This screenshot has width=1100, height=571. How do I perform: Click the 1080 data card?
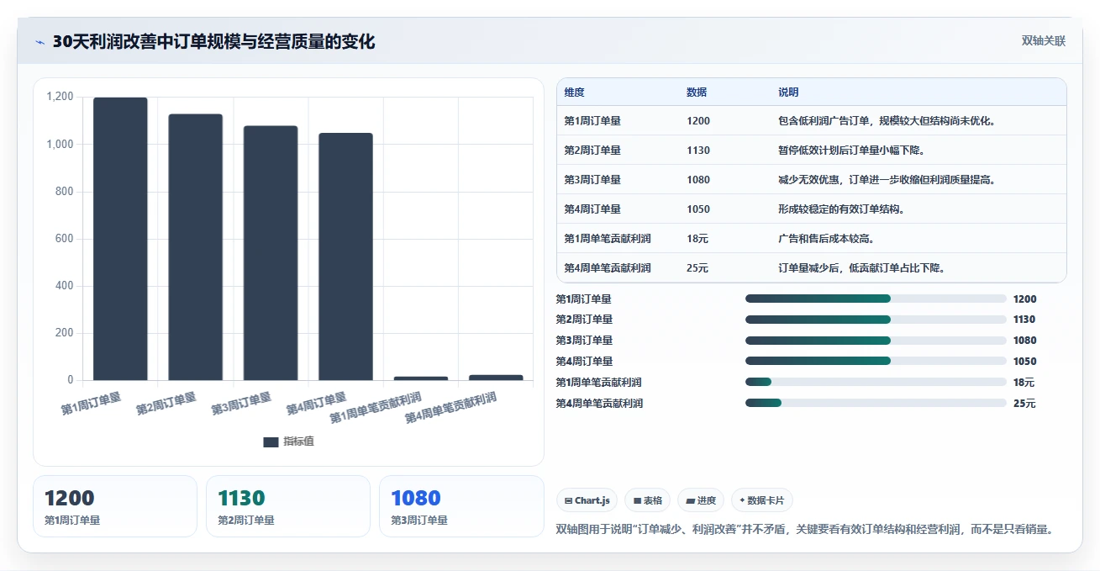pos(461,506)
